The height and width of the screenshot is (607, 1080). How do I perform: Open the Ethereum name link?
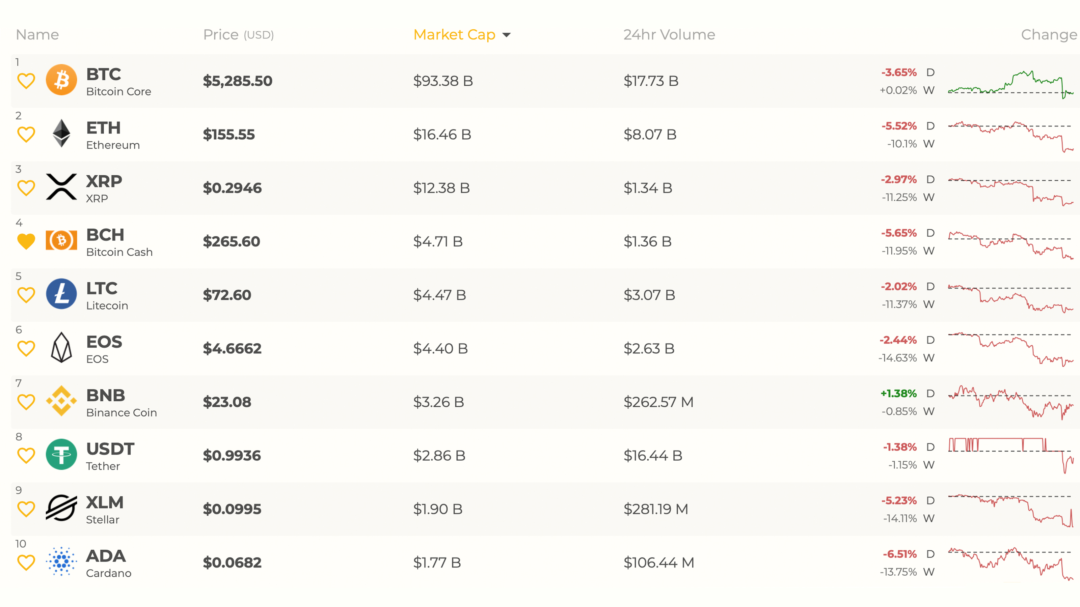pyautogui.click(x=112, y=145)
